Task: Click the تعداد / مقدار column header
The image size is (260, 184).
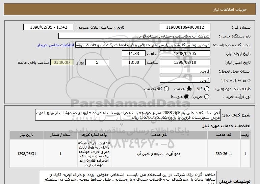Action: pyautogui.click(x=60, y=135)
